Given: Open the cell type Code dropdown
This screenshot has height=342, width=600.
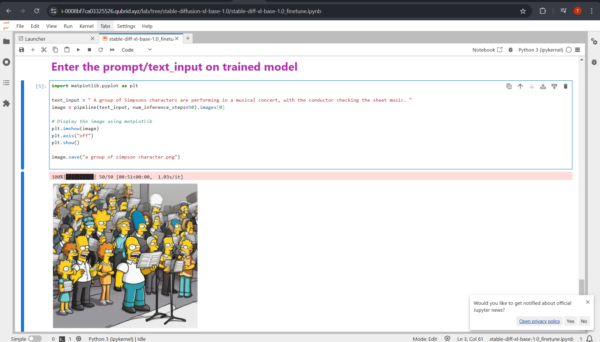Looking at the screenshot, I should click(136, 50).
